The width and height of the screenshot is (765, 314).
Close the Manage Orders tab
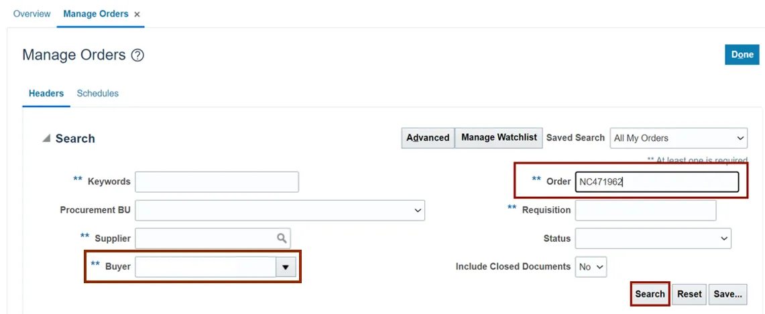[137, 14]
